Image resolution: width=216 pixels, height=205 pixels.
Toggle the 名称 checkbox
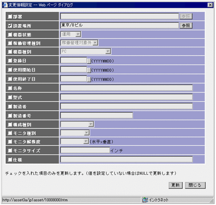[10, 88]
